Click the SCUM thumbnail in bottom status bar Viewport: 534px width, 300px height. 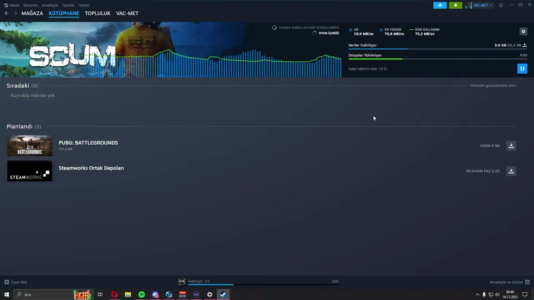(182, 282)
